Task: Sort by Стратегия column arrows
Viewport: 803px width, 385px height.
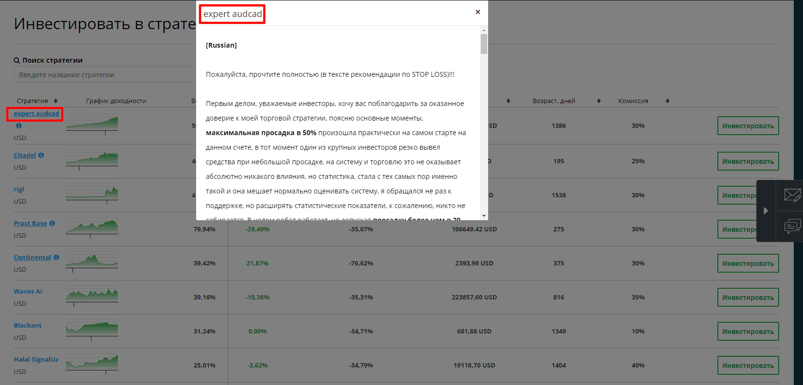Action: coord(55,101)
